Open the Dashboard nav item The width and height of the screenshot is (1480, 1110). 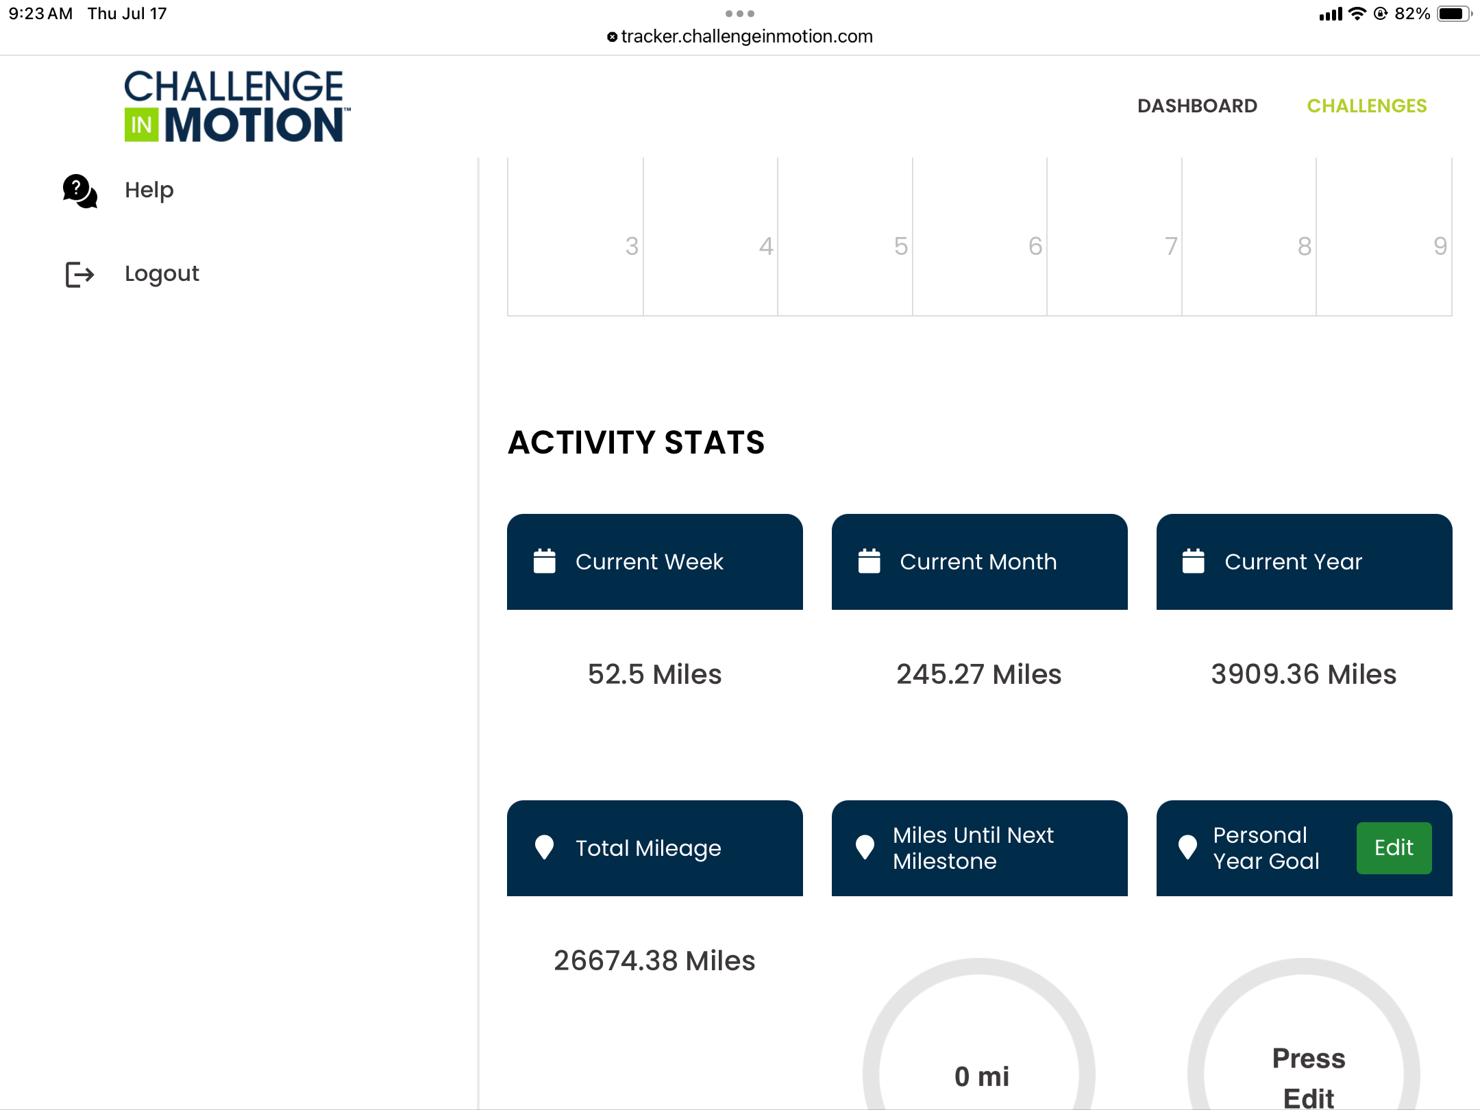(1197, 106)
